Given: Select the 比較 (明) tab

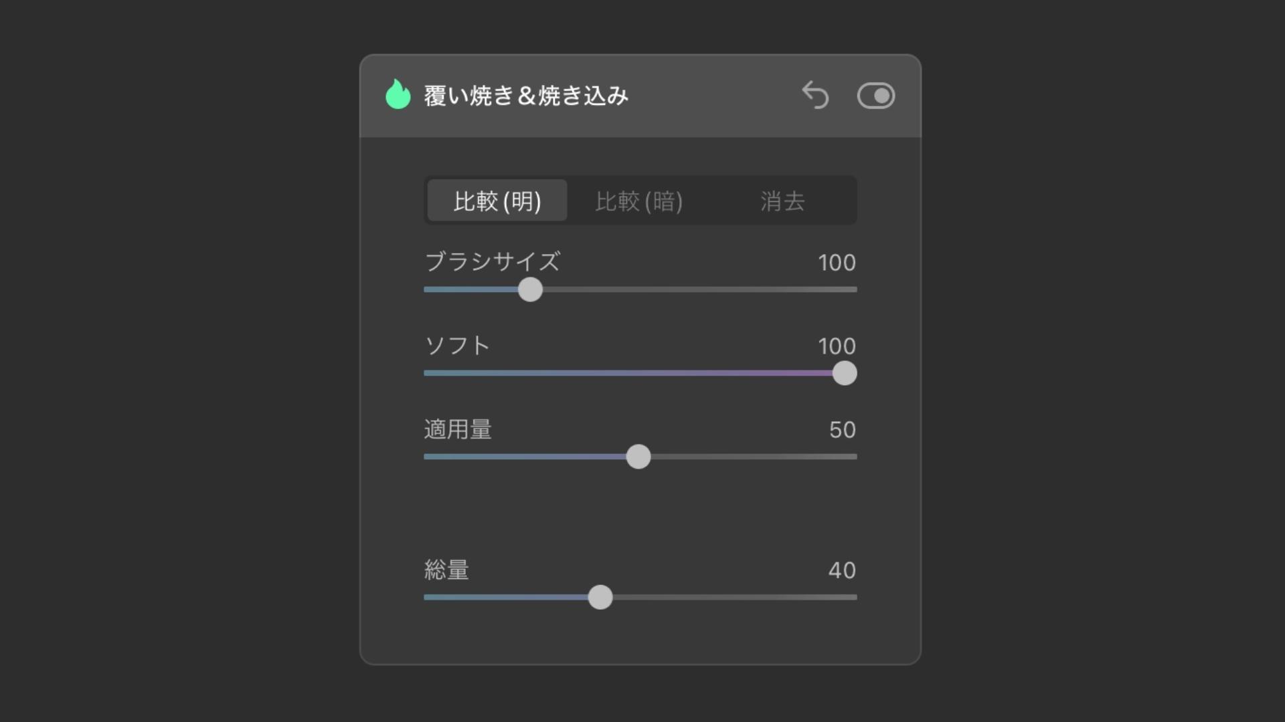Looking at the screenshot, I should (497, 201).
